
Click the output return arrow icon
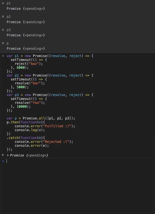[x=3, y=155]
